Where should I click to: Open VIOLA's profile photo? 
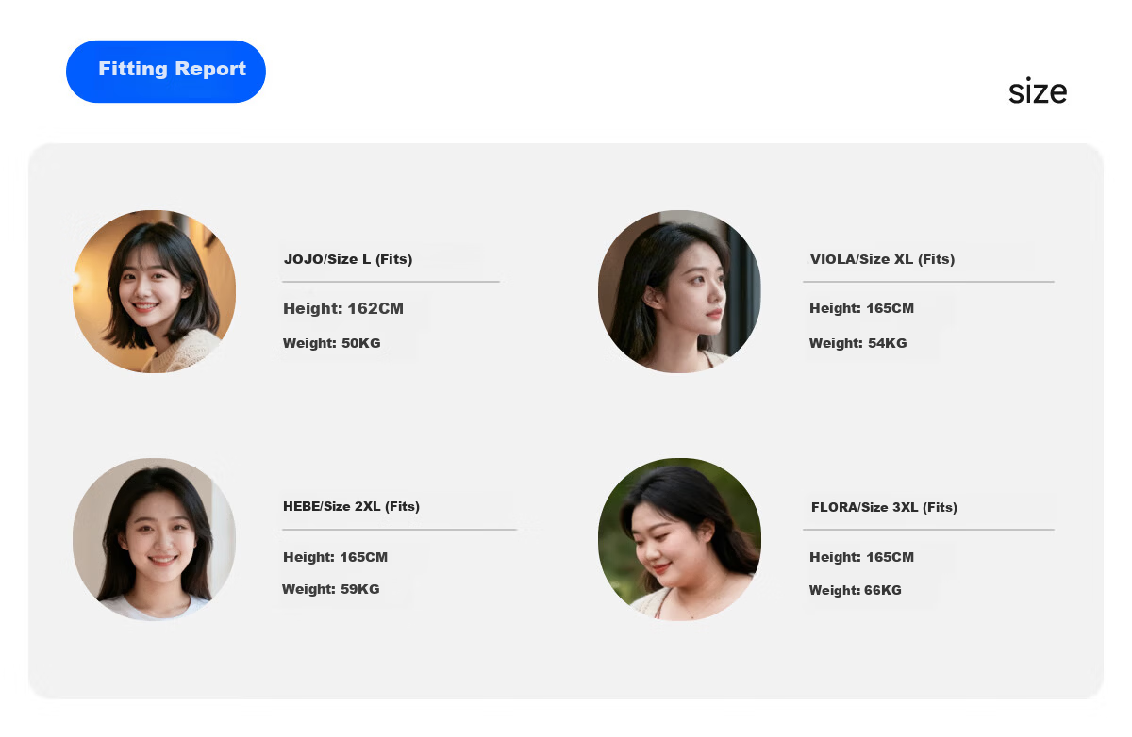(679, 291)
